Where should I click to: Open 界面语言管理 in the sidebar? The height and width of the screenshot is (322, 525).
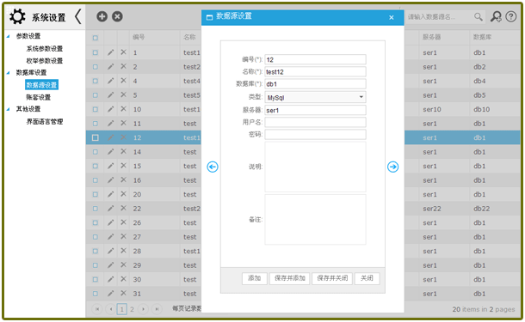45,122
